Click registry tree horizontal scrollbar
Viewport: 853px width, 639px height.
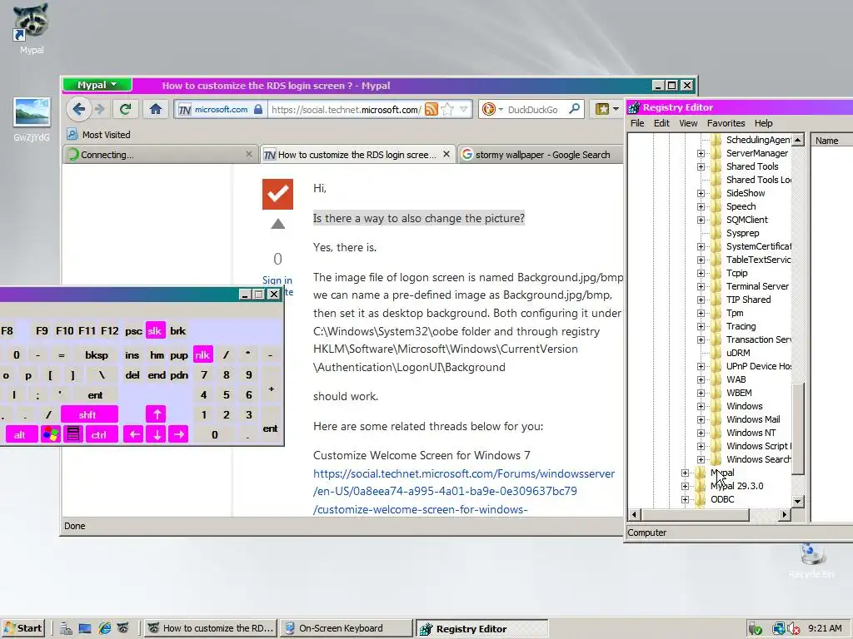click(696, 514)
